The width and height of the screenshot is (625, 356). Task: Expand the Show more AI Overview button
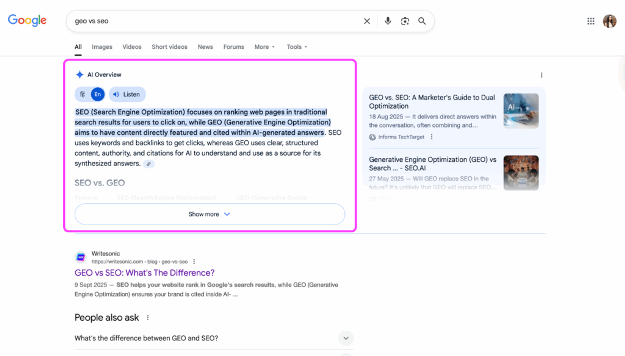coord(210,214)
